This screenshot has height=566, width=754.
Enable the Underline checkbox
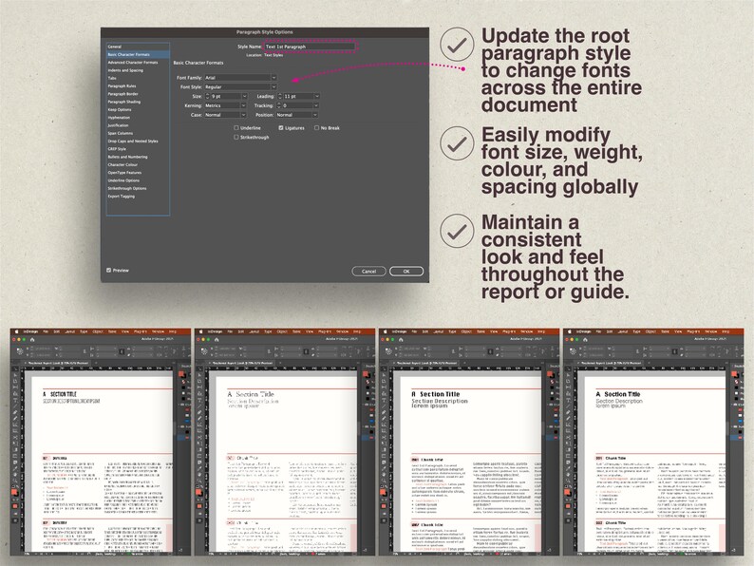[x=236, y=128]
